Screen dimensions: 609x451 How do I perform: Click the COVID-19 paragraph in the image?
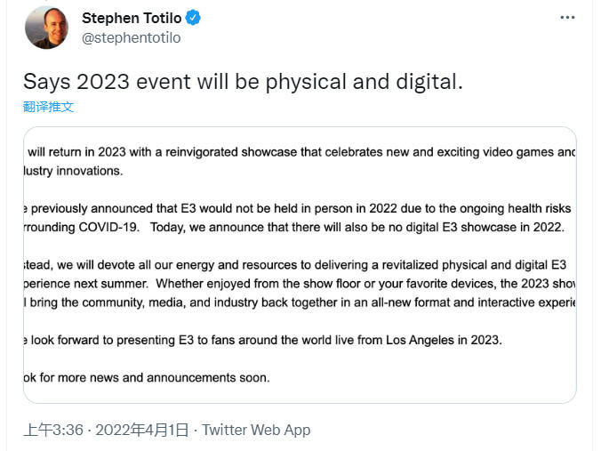(x=297, y=218)
